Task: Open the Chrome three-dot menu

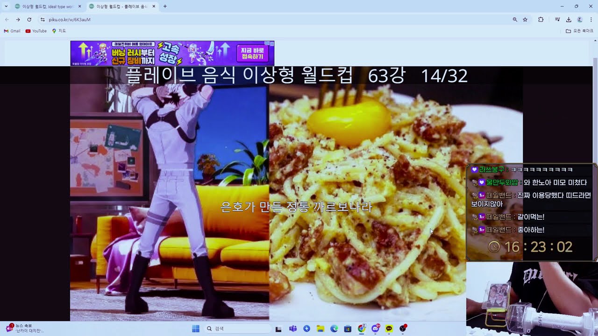Action: (x=591, y=20)
